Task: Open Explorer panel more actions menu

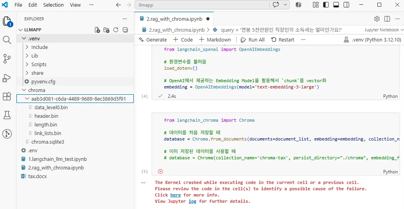Action: point(125,19)
